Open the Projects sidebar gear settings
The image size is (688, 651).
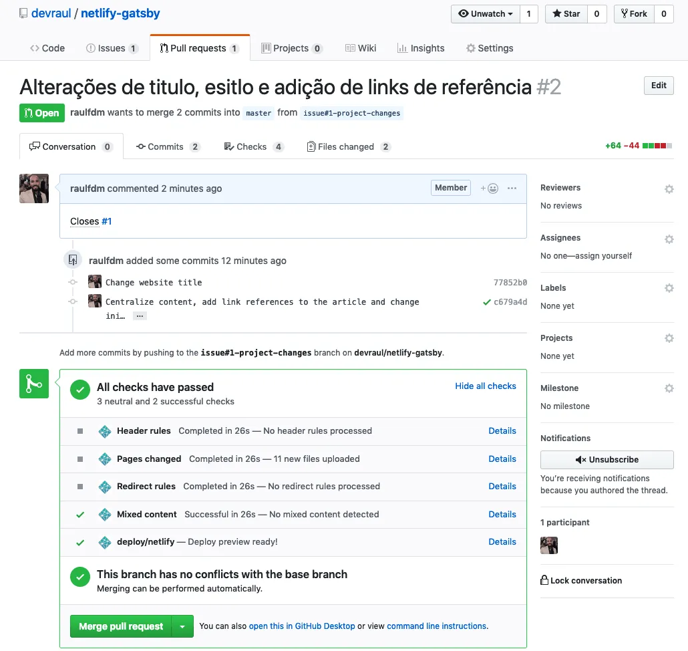tap(669, 338)
